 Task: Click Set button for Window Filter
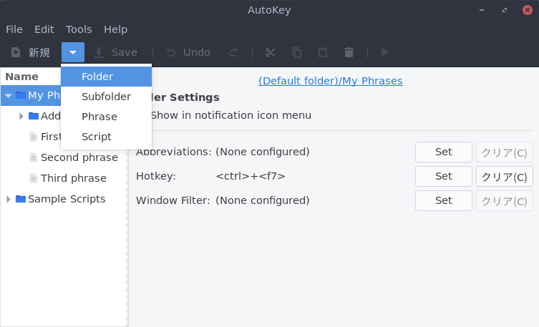pos(443,200)
